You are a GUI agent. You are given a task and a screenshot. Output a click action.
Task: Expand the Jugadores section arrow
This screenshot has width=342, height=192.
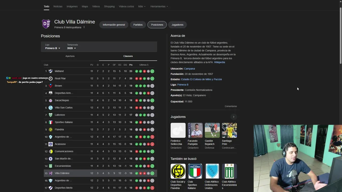234,117
